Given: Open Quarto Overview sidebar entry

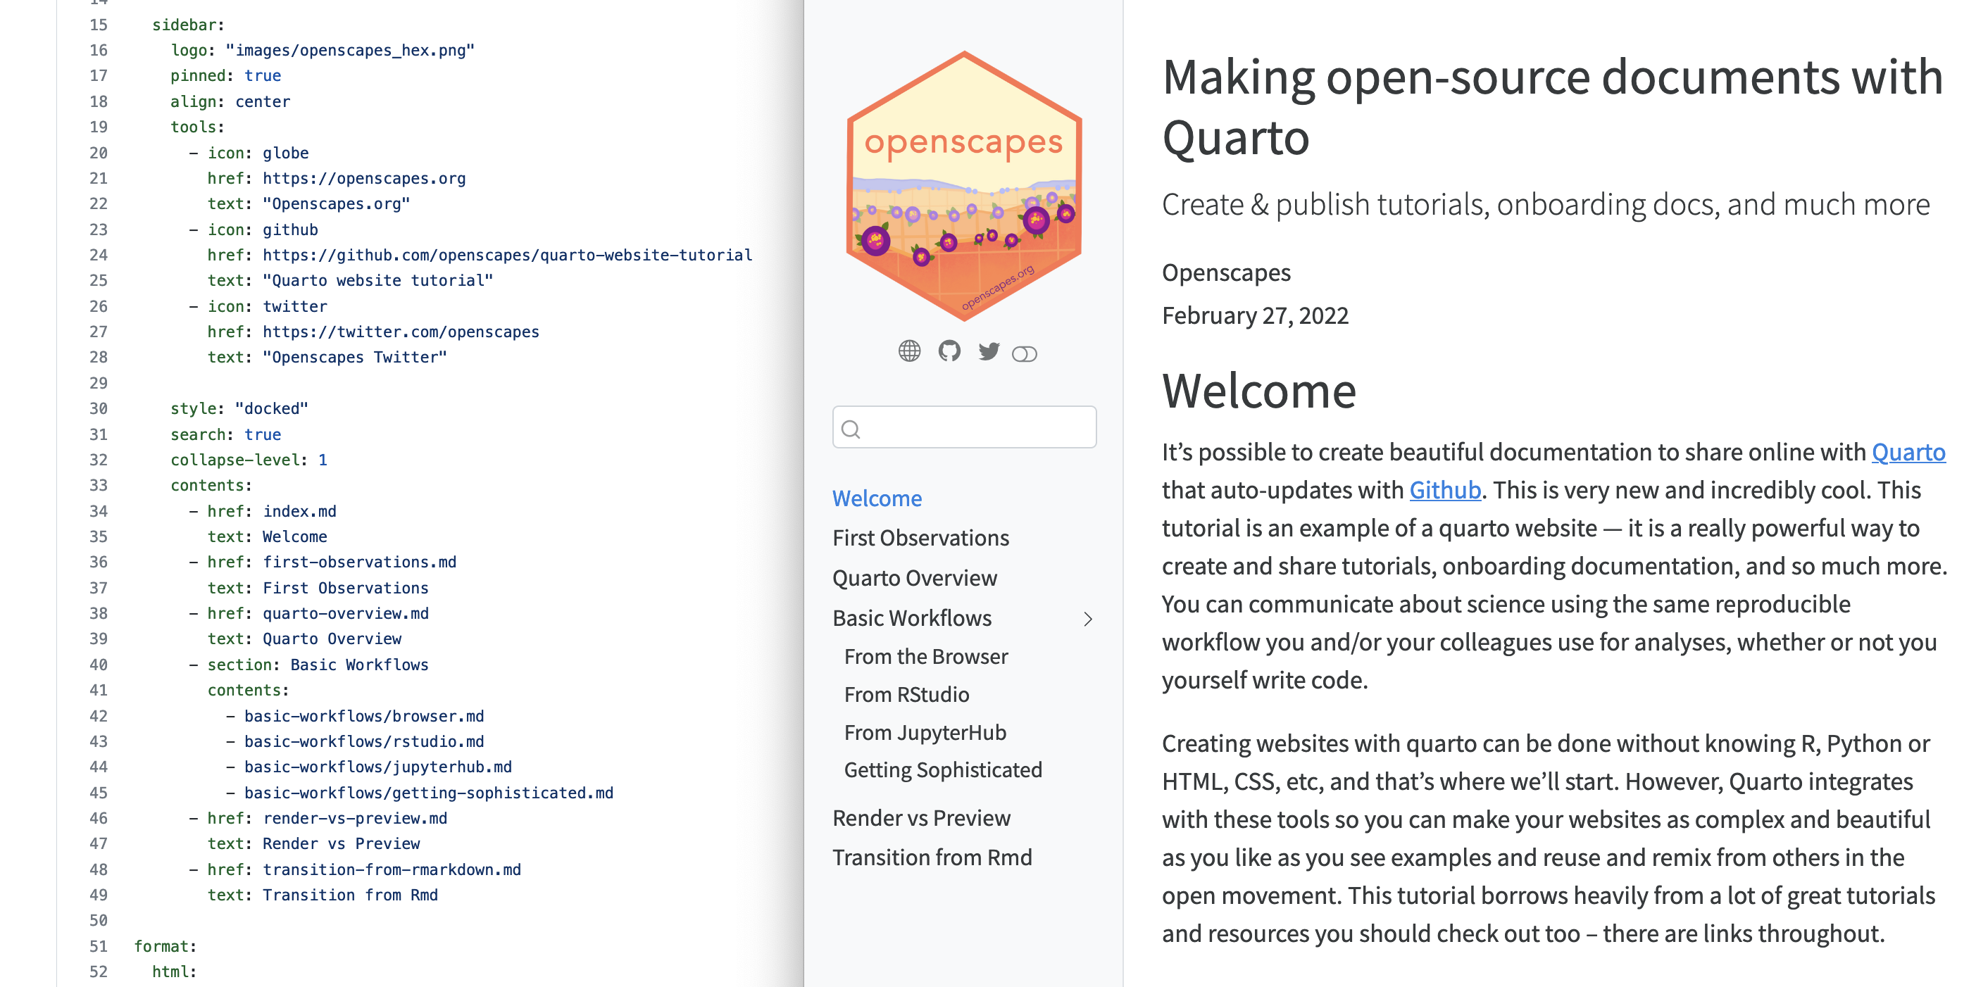Looking at the screenshot, I should coord(914,577).
